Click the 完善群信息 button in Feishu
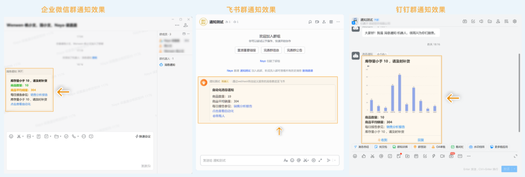 272,50
